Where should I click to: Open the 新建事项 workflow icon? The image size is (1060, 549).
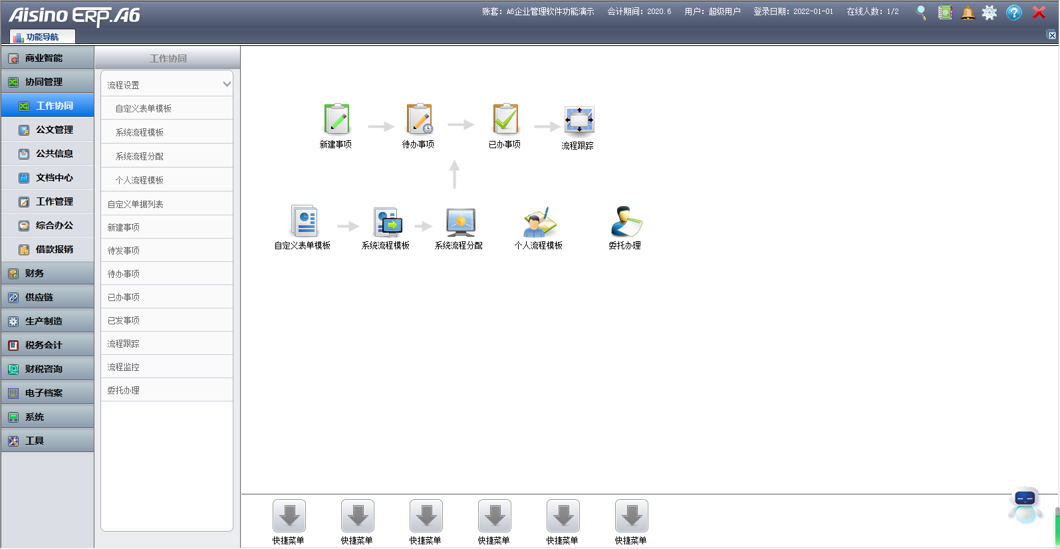pos(336,120)
